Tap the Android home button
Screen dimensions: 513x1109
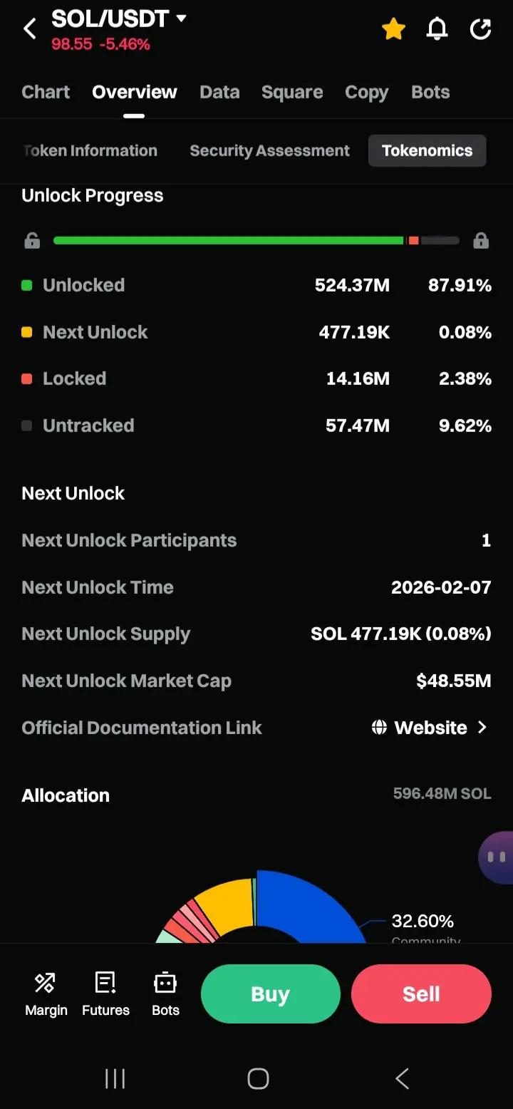pyautogui.click(x=258, y=1078)
